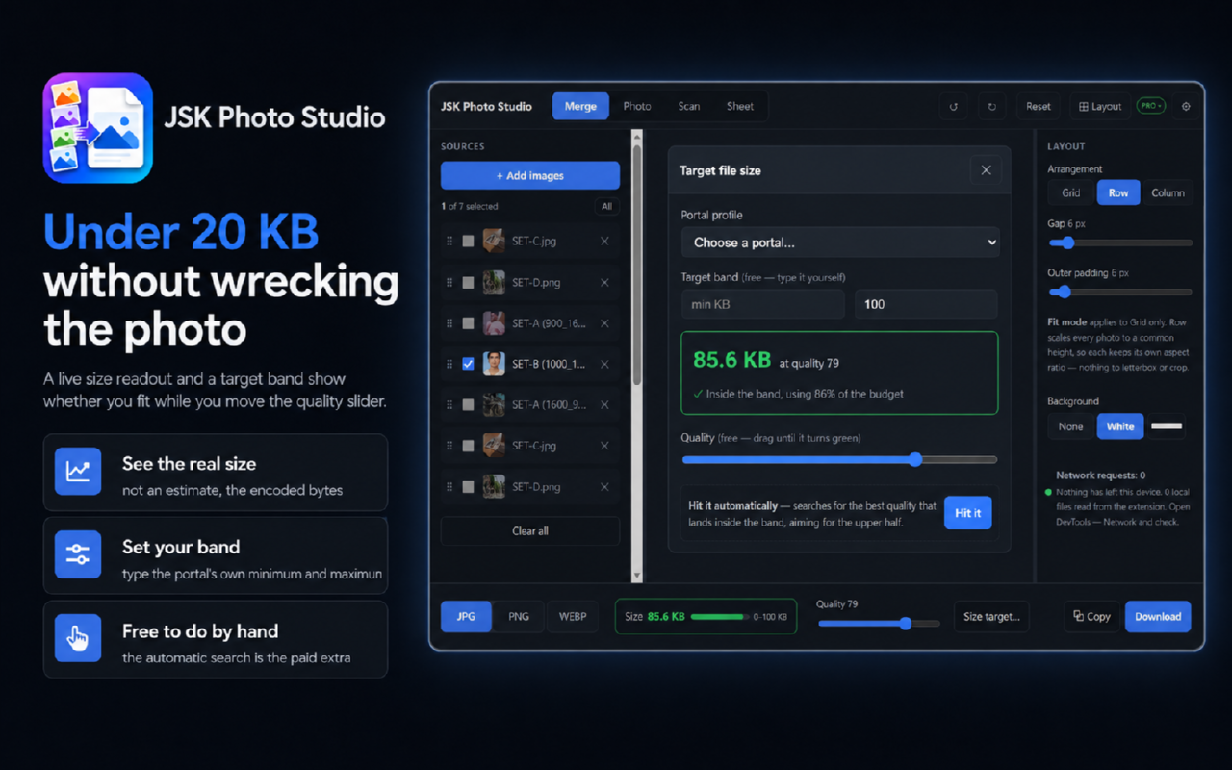Click the Download button
This screenshot has width=1232, height=770.
pyautogui.click(x=1158, y=617)
